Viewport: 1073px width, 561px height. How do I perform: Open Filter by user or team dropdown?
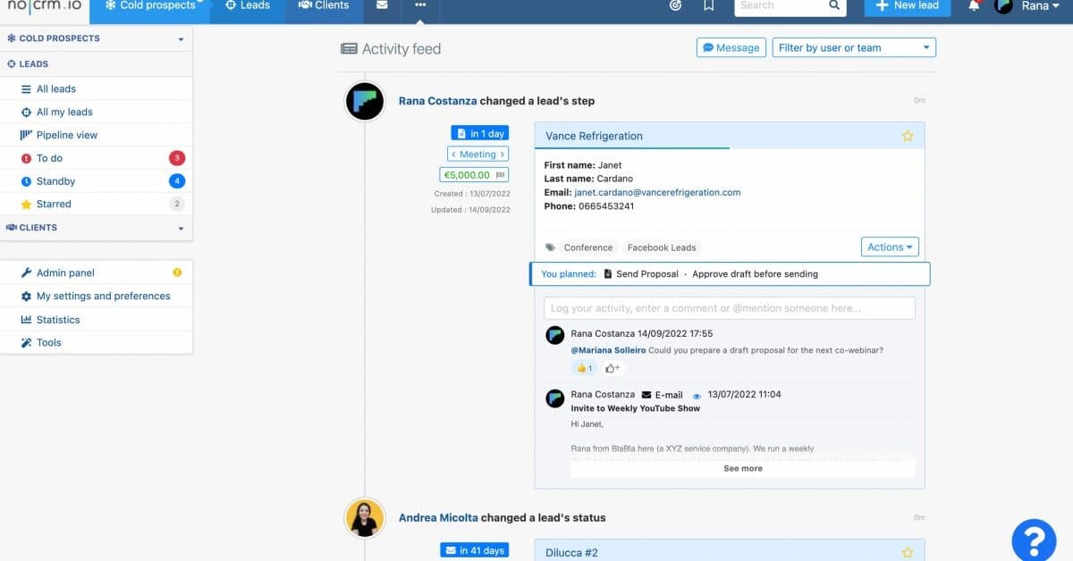pos(854,48)
